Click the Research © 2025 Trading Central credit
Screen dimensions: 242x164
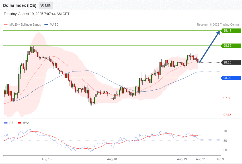point(218,24)
